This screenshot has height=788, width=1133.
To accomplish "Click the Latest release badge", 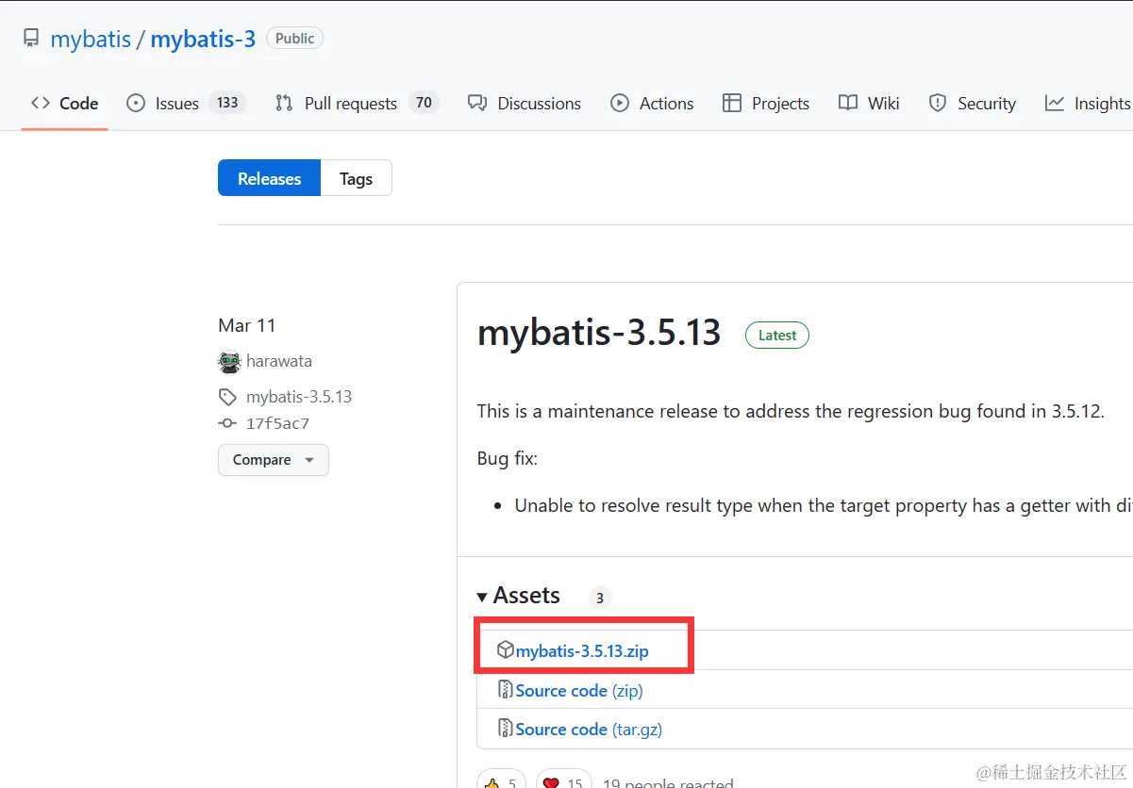I will (777, 335).
